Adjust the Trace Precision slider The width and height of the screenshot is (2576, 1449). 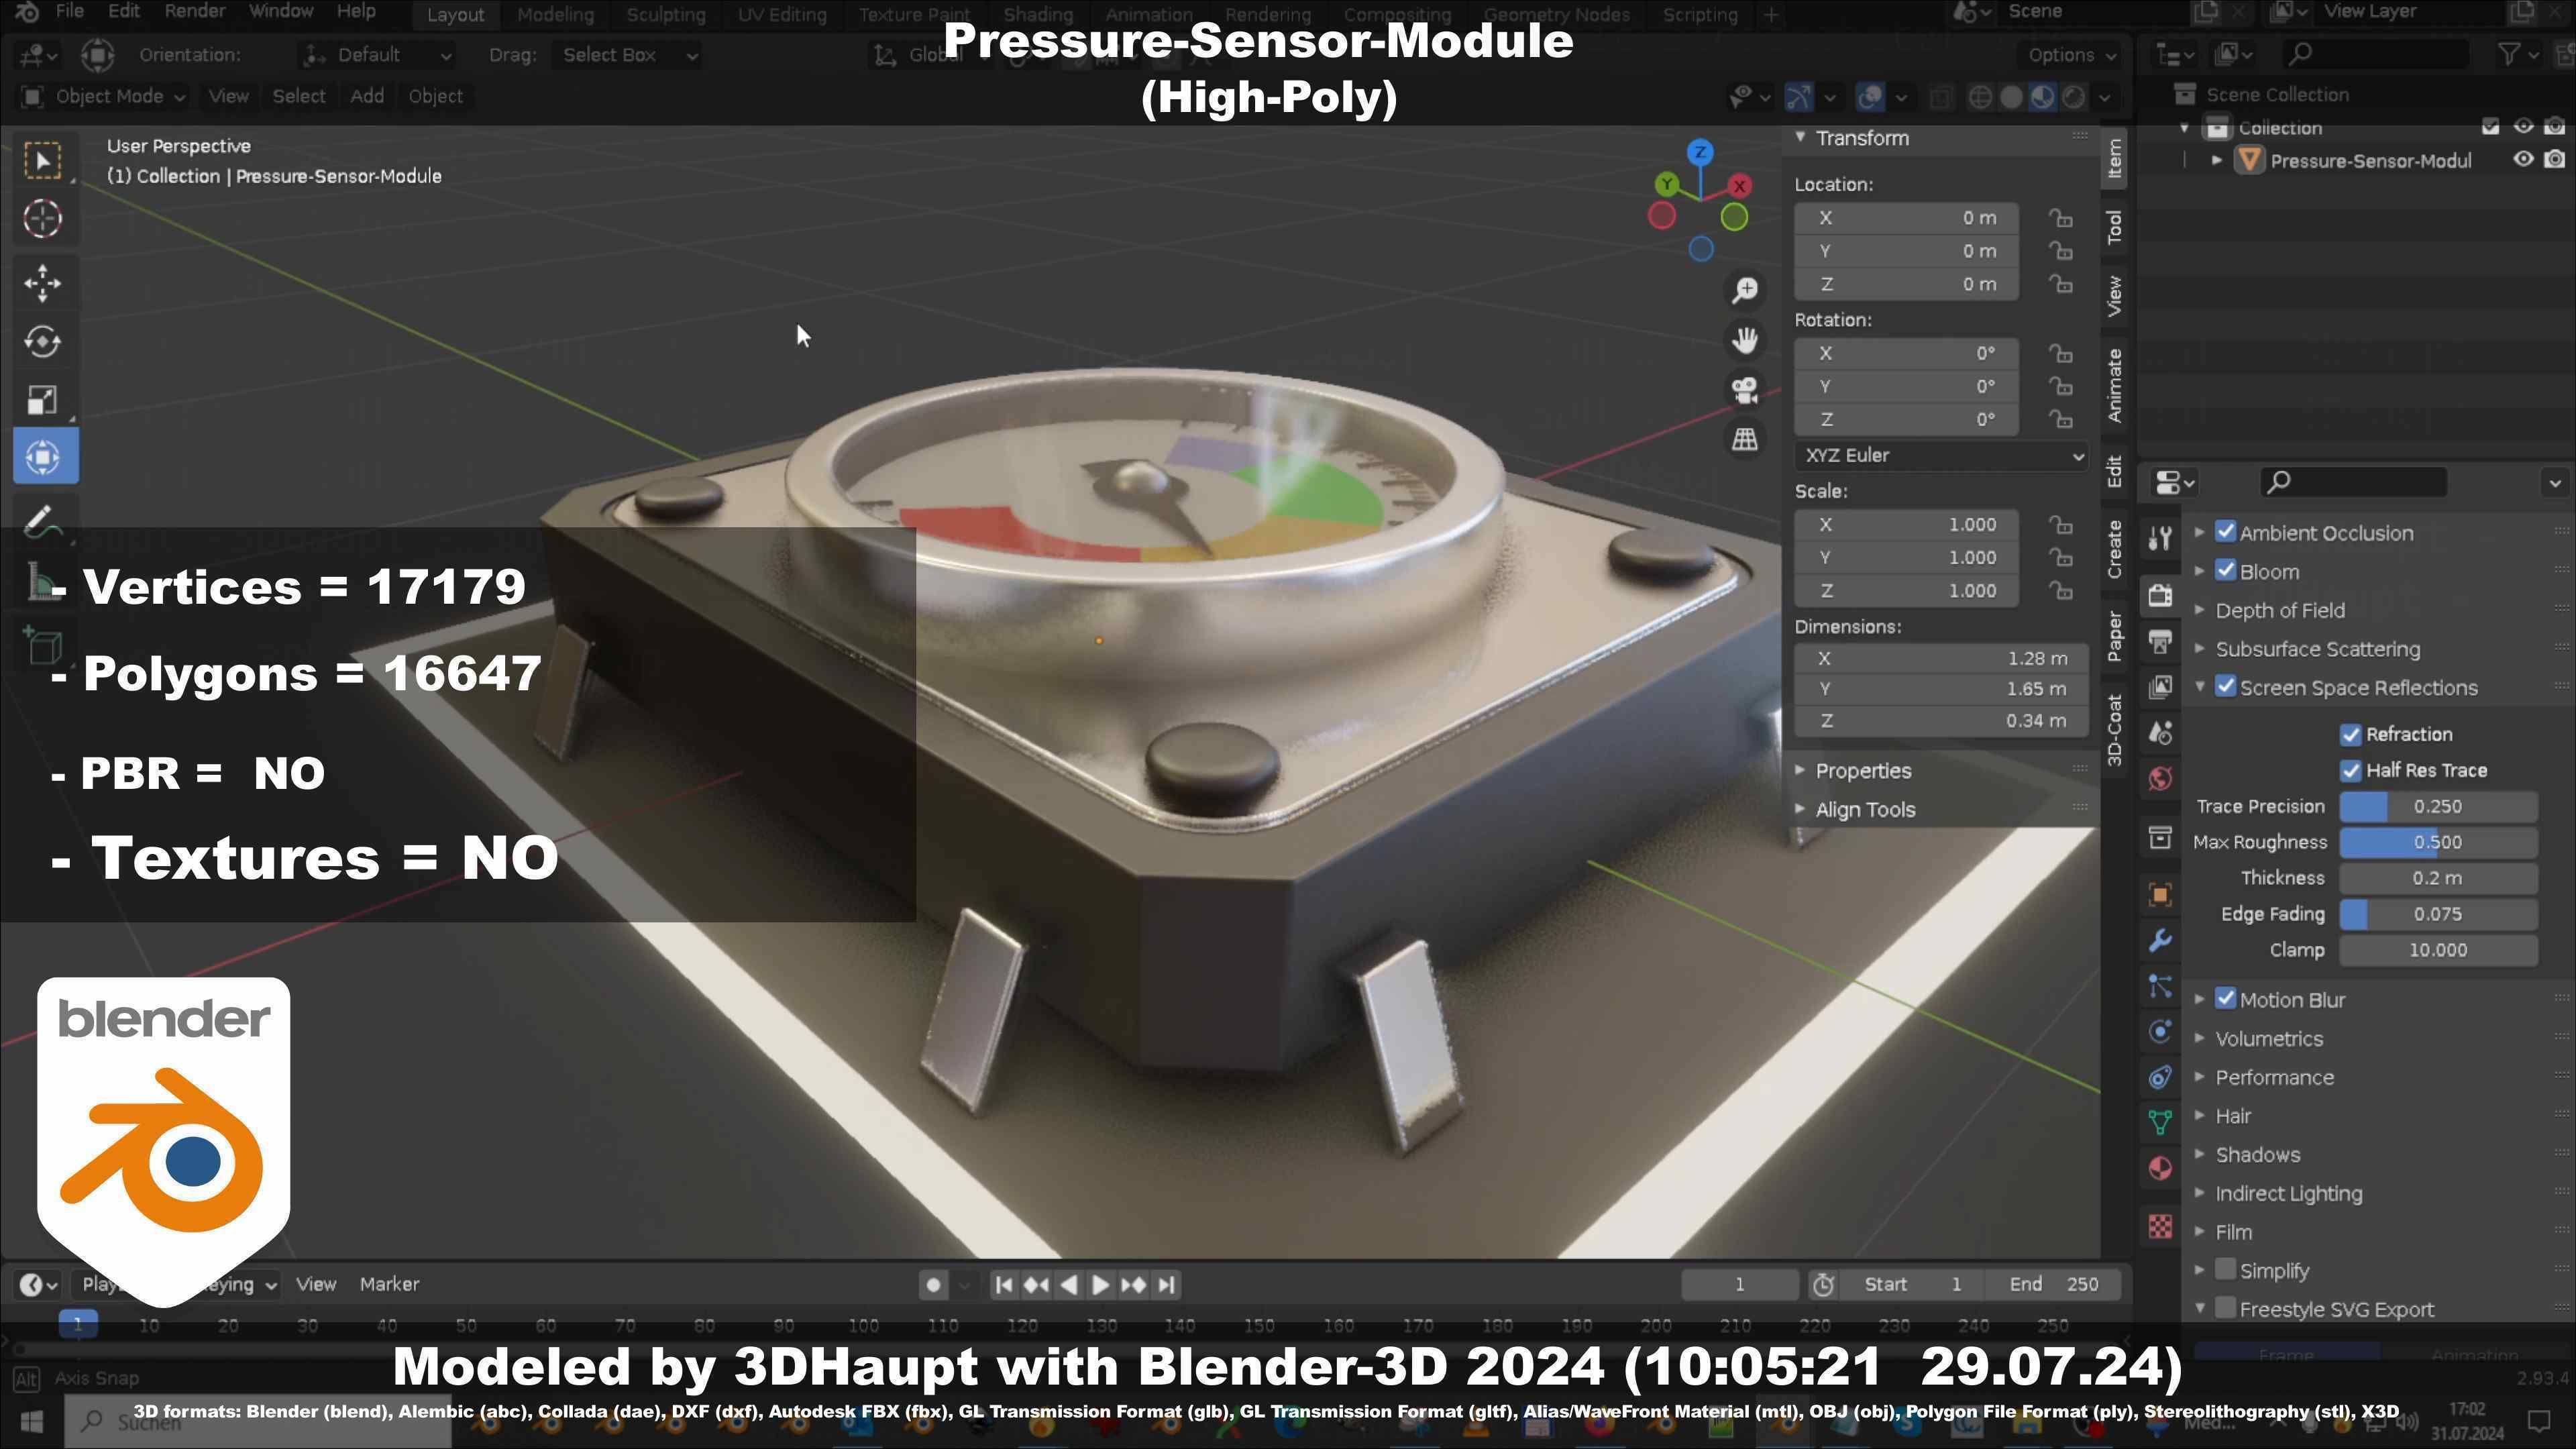click(x=2437, y=807)
